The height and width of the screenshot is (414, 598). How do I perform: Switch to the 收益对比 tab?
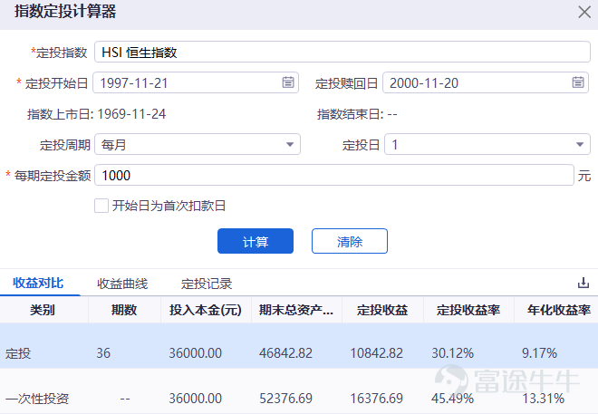pyautogui.click(x=38, y=284)
